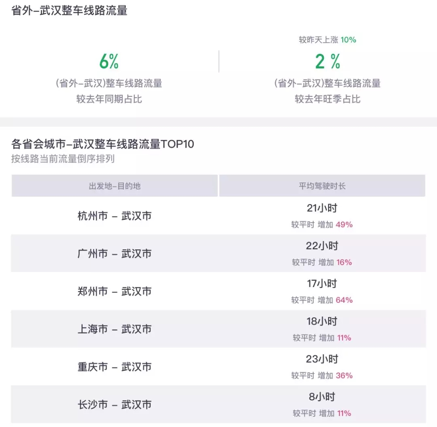This screenshot has width=437, height=427.
Task: Open the 广州市 – 武汉市 route row
Action: [x=115, y=254]
